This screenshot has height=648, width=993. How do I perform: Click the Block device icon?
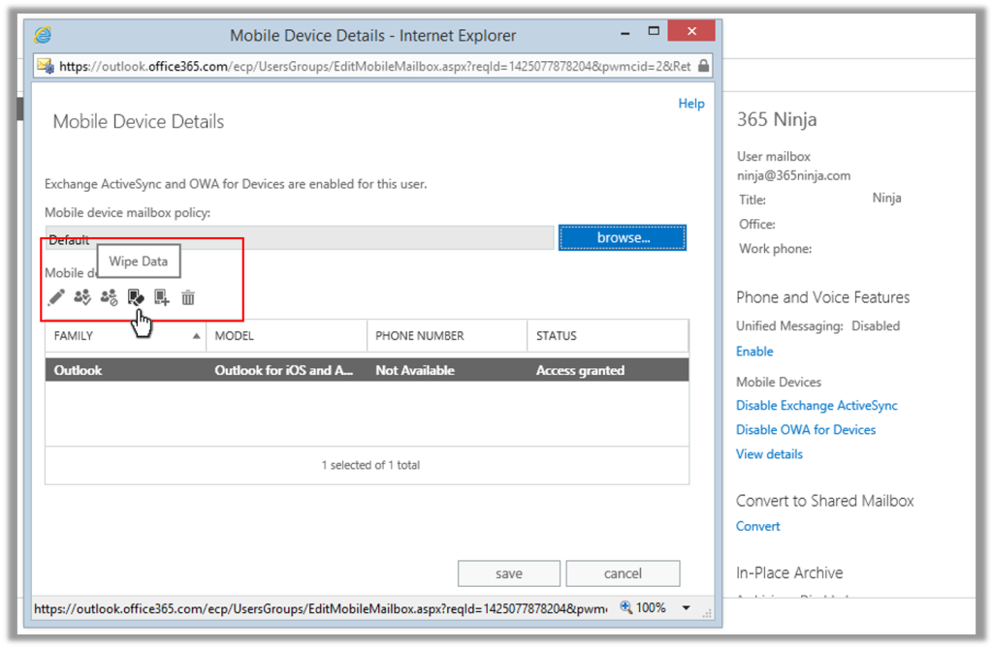point(108,297)
